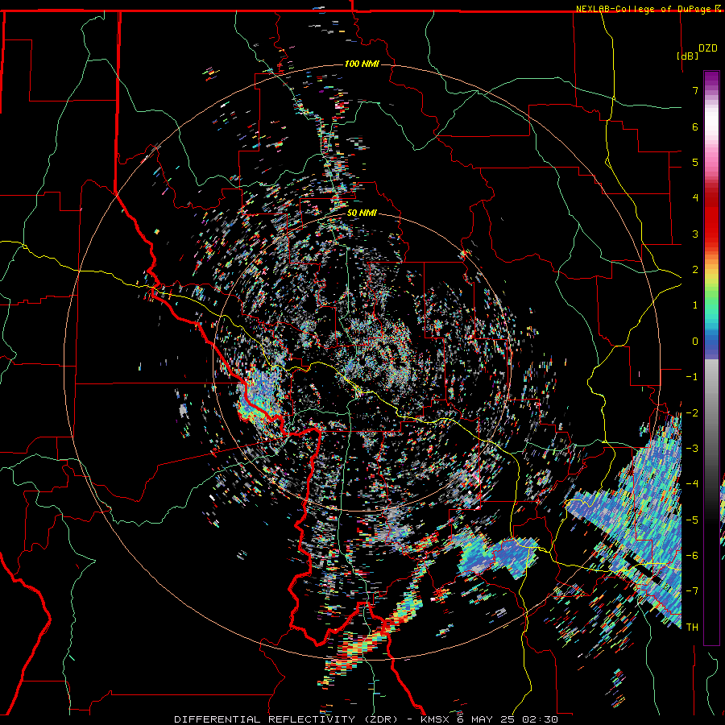Click the 2 value on the scale
This screenshot has width=725, height=725.
(695, 270)
